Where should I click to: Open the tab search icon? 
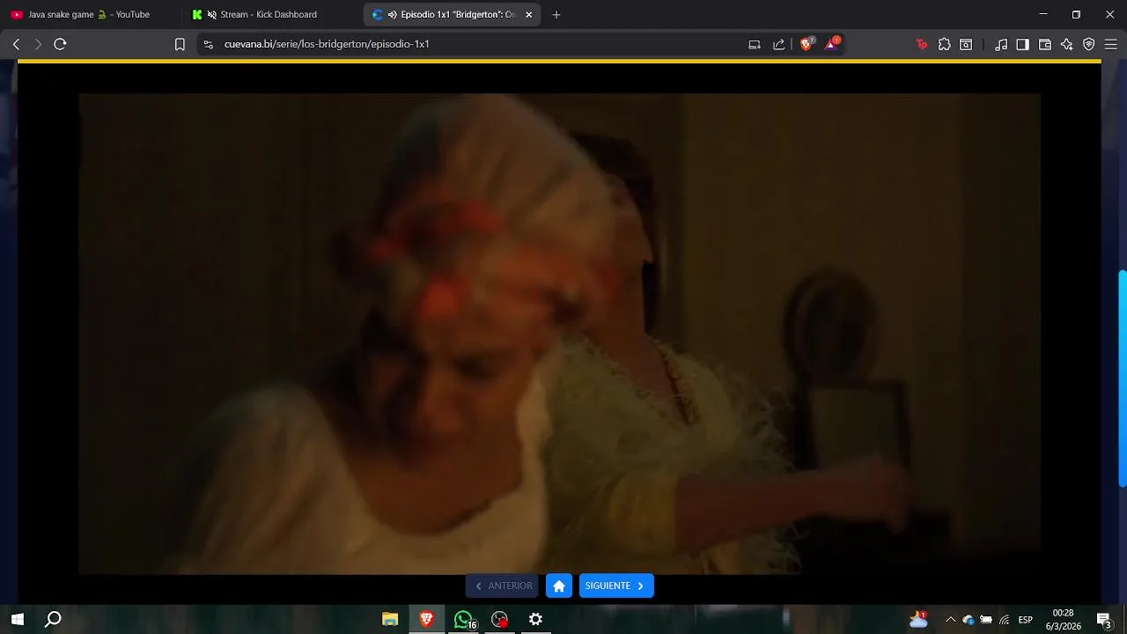[x=966, y=44]
